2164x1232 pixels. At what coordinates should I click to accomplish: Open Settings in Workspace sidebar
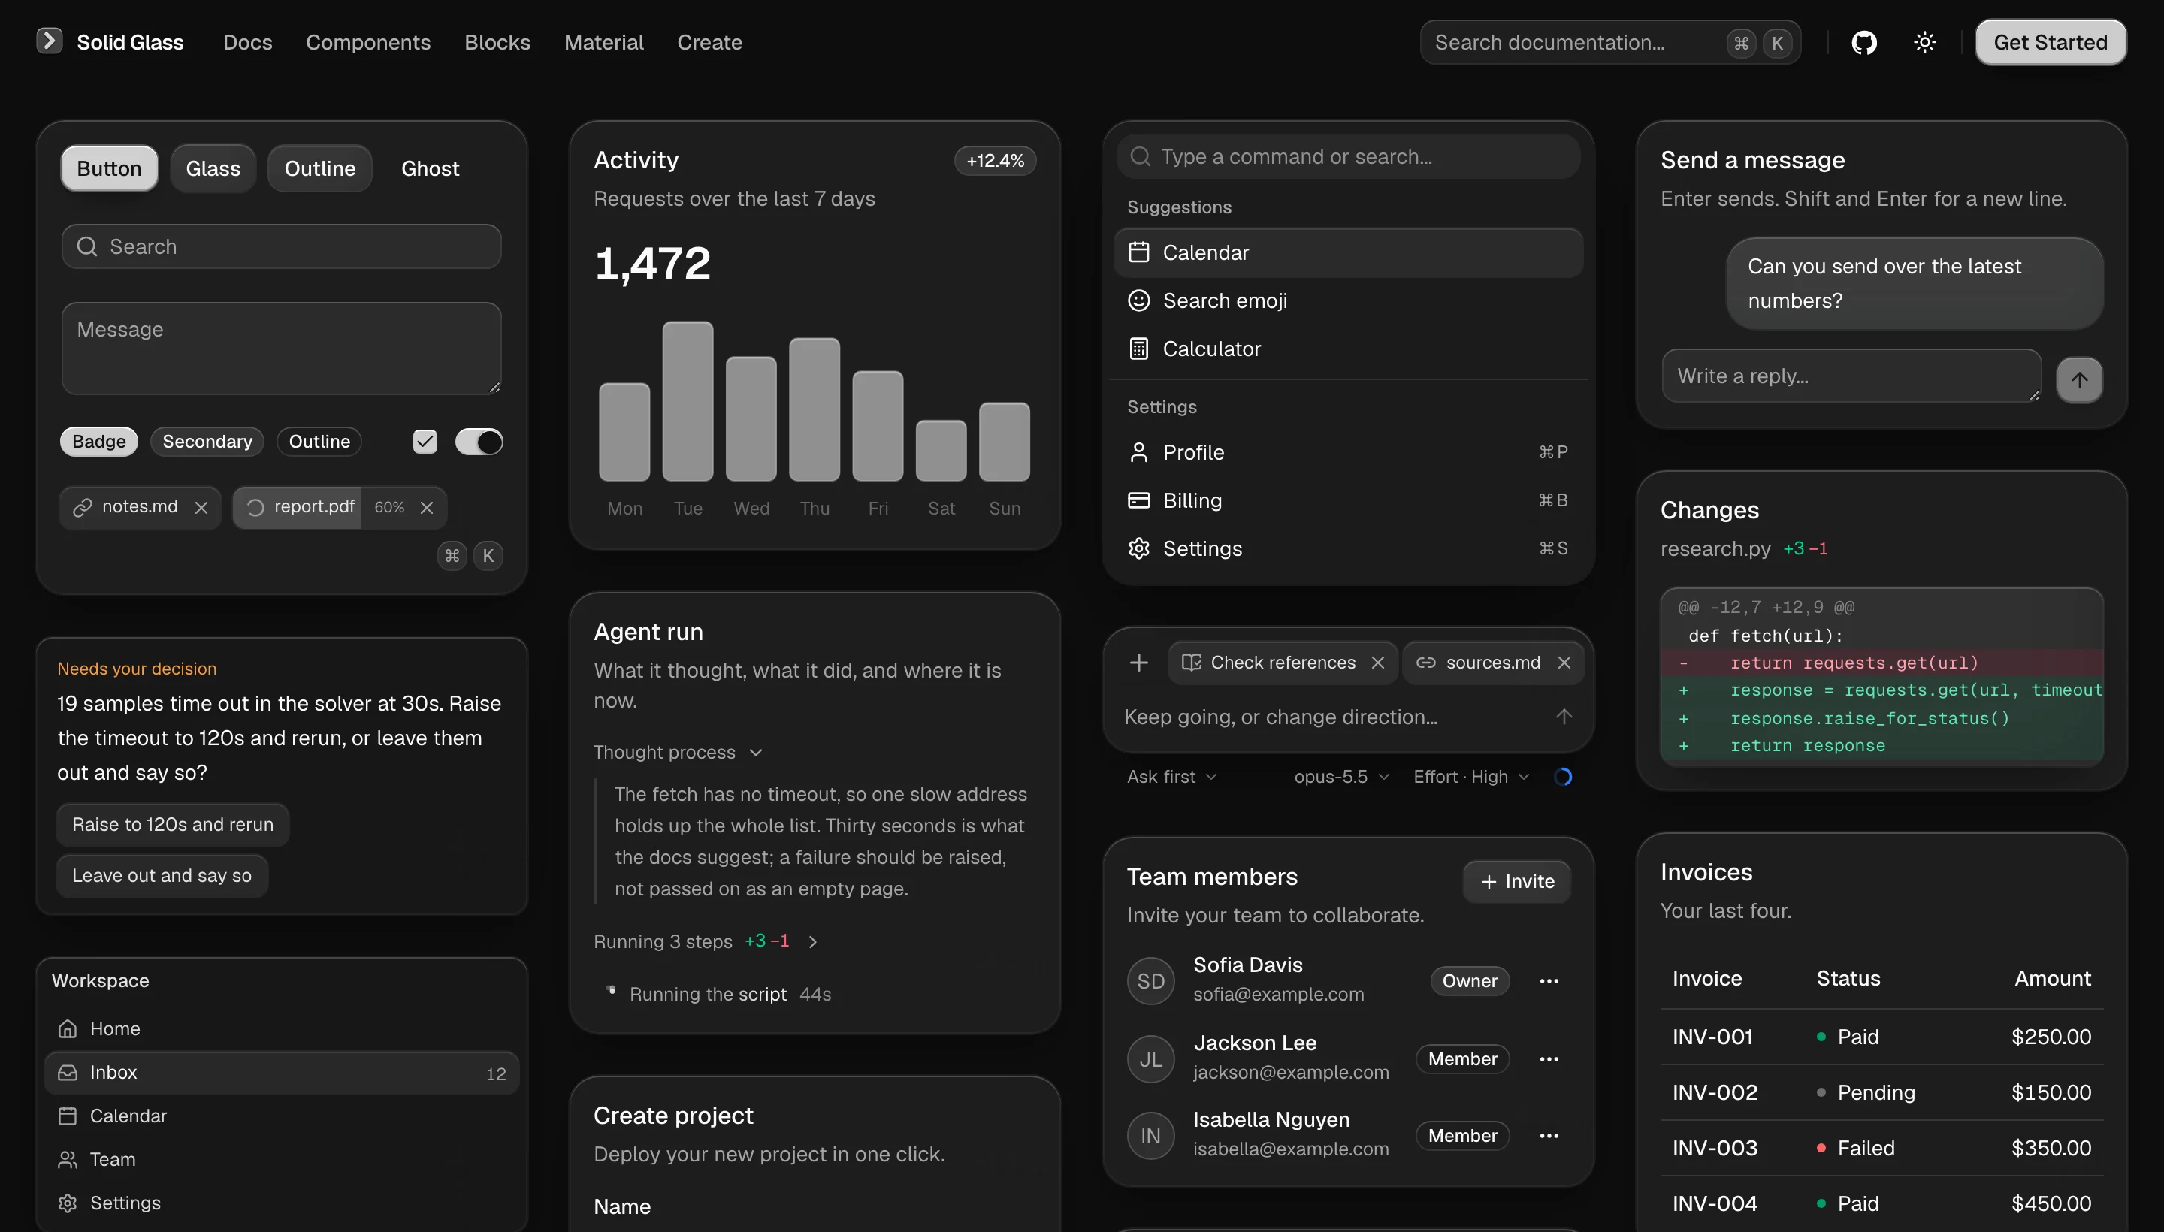coord(281,1203)
